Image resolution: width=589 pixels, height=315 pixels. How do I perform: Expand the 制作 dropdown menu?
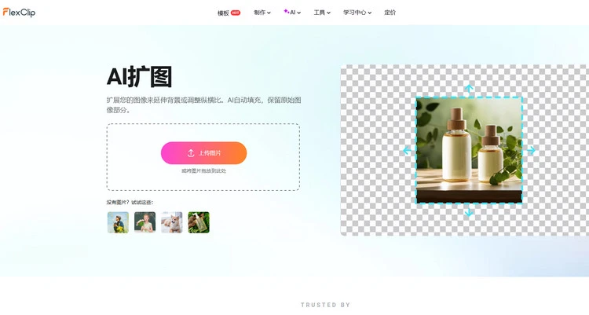tap(262, 13)
